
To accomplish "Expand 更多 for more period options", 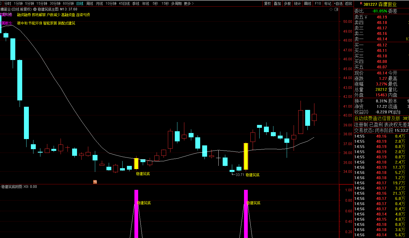I will point(189,3).
